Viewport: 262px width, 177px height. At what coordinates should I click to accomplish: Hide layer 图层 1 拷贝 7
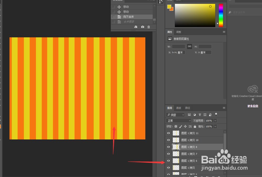coord(168,154)
